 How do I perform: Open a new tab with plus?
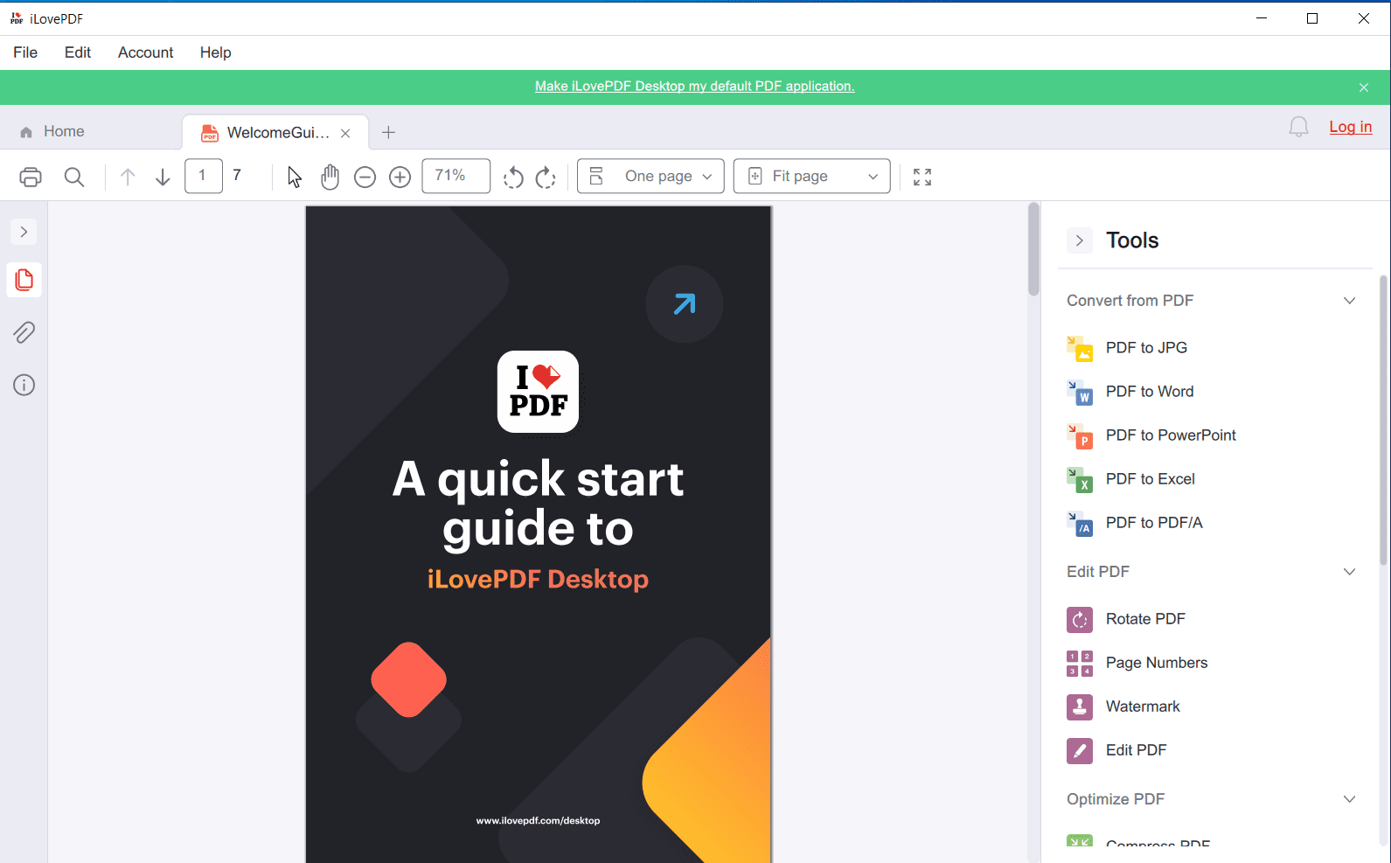click(389, 133)
